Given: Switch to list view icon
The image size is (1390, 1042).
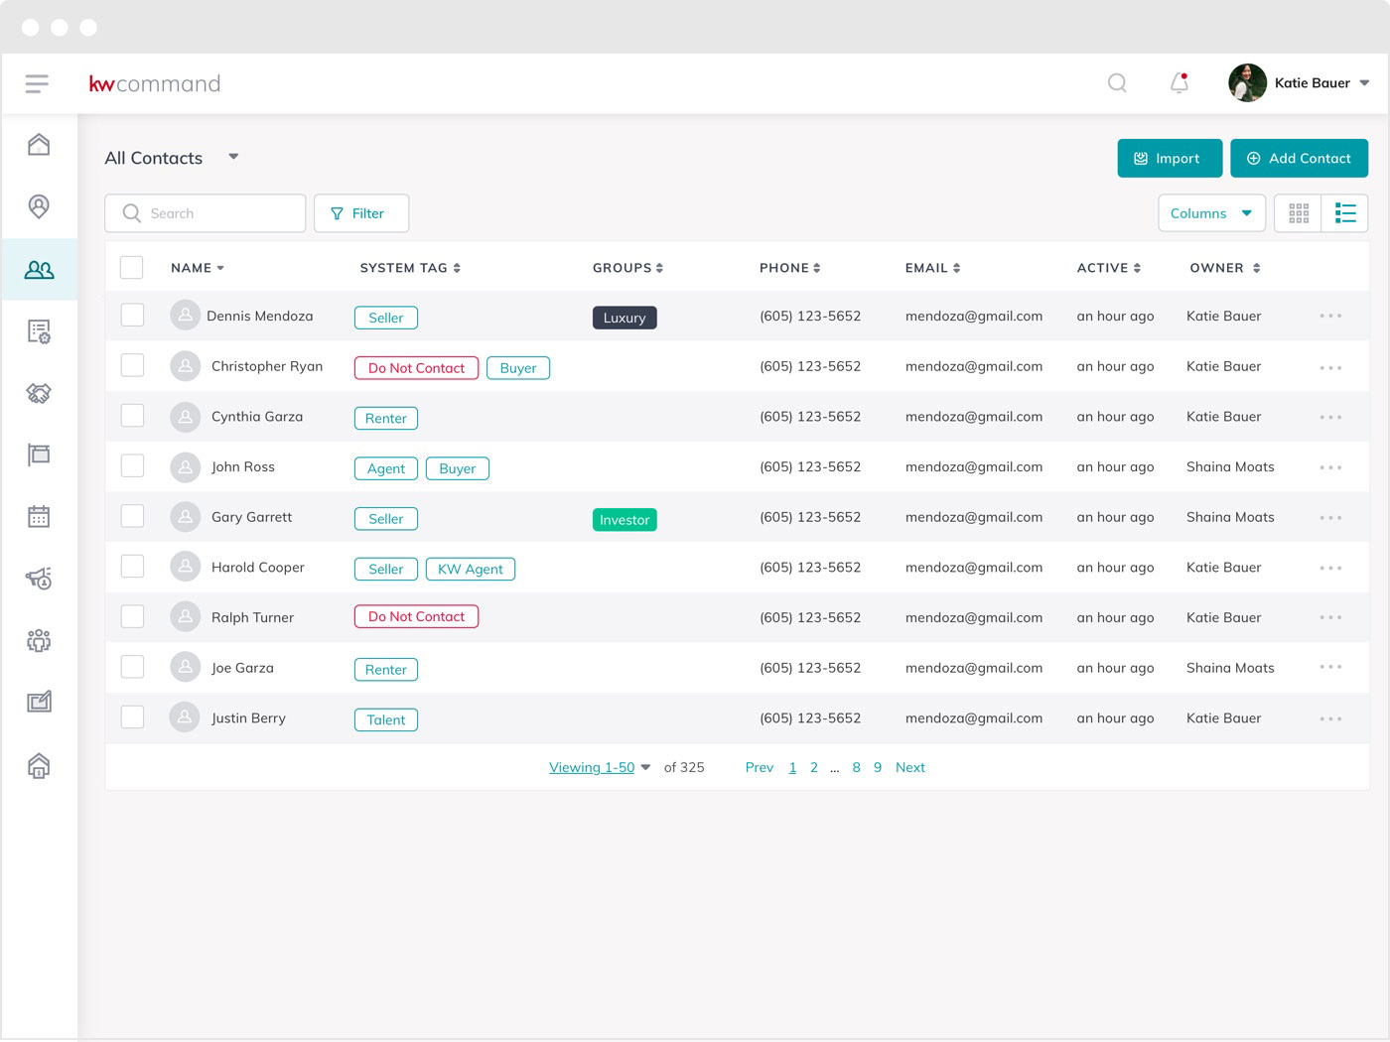Looking at the screenshot, I should coord(1345,213).
